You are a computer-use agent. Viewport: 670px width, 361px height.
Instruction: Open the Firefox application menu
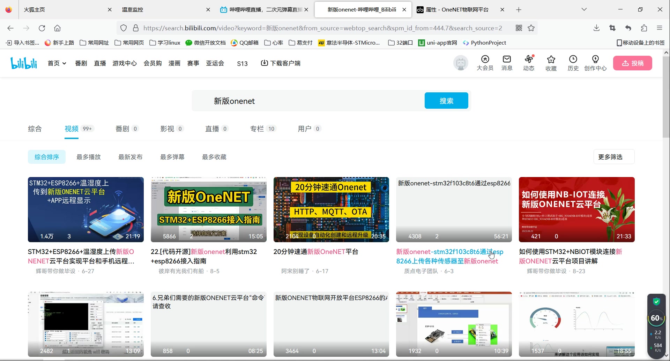click(660, 28)
